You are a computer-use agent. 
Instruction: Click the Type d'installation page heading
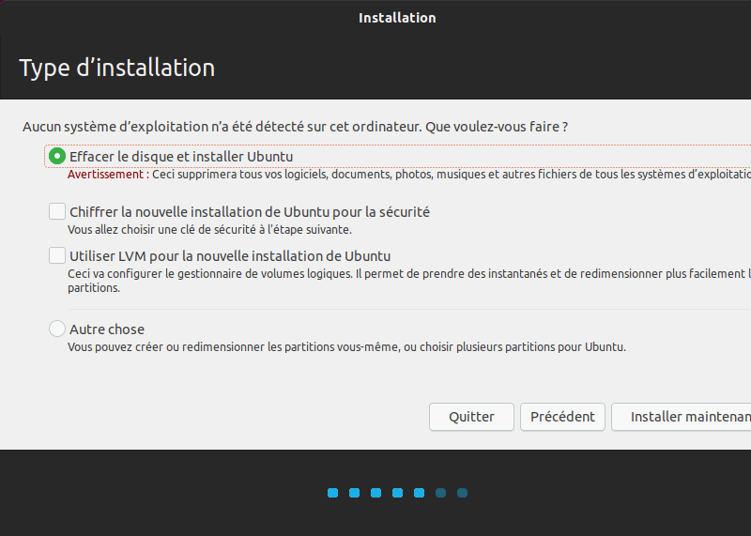pyautogui.click(x=117, y=68)
